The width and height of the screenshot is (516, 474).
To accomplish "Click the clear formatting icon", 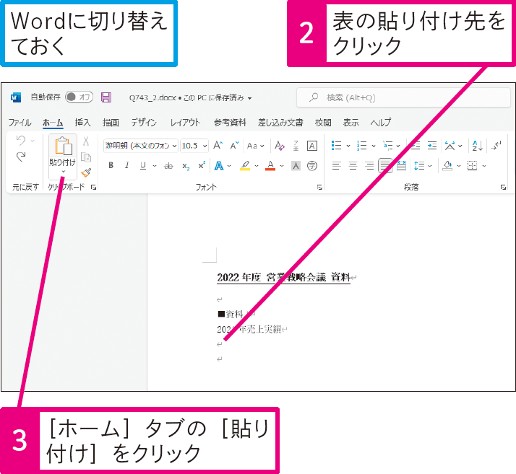I will pyautogui.click(x=280, y=146).
